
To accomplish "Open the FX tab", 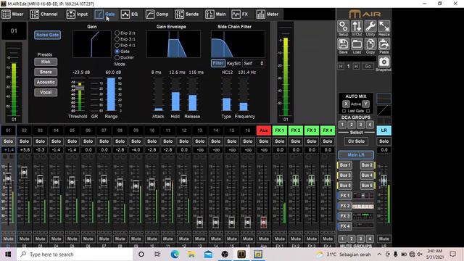I will [240, 14].
